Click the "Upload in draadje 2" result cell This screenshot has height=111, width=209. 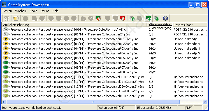point(187,58)
